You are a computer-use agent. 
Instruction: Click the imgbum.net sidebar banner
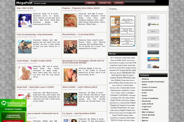[x=153, y=24]
